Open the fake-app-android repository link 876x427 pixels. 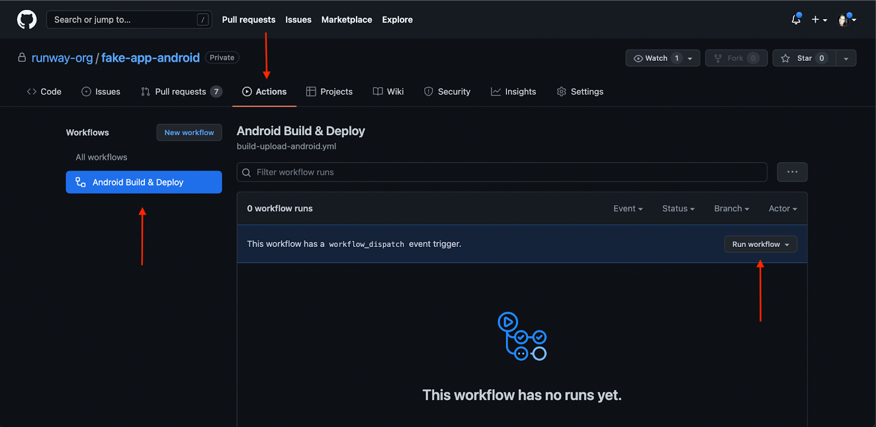point(151,57)
